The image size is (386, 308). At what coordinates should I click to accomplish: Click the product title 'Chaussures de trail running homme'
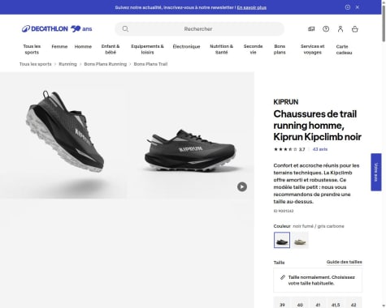click(317, 126)
